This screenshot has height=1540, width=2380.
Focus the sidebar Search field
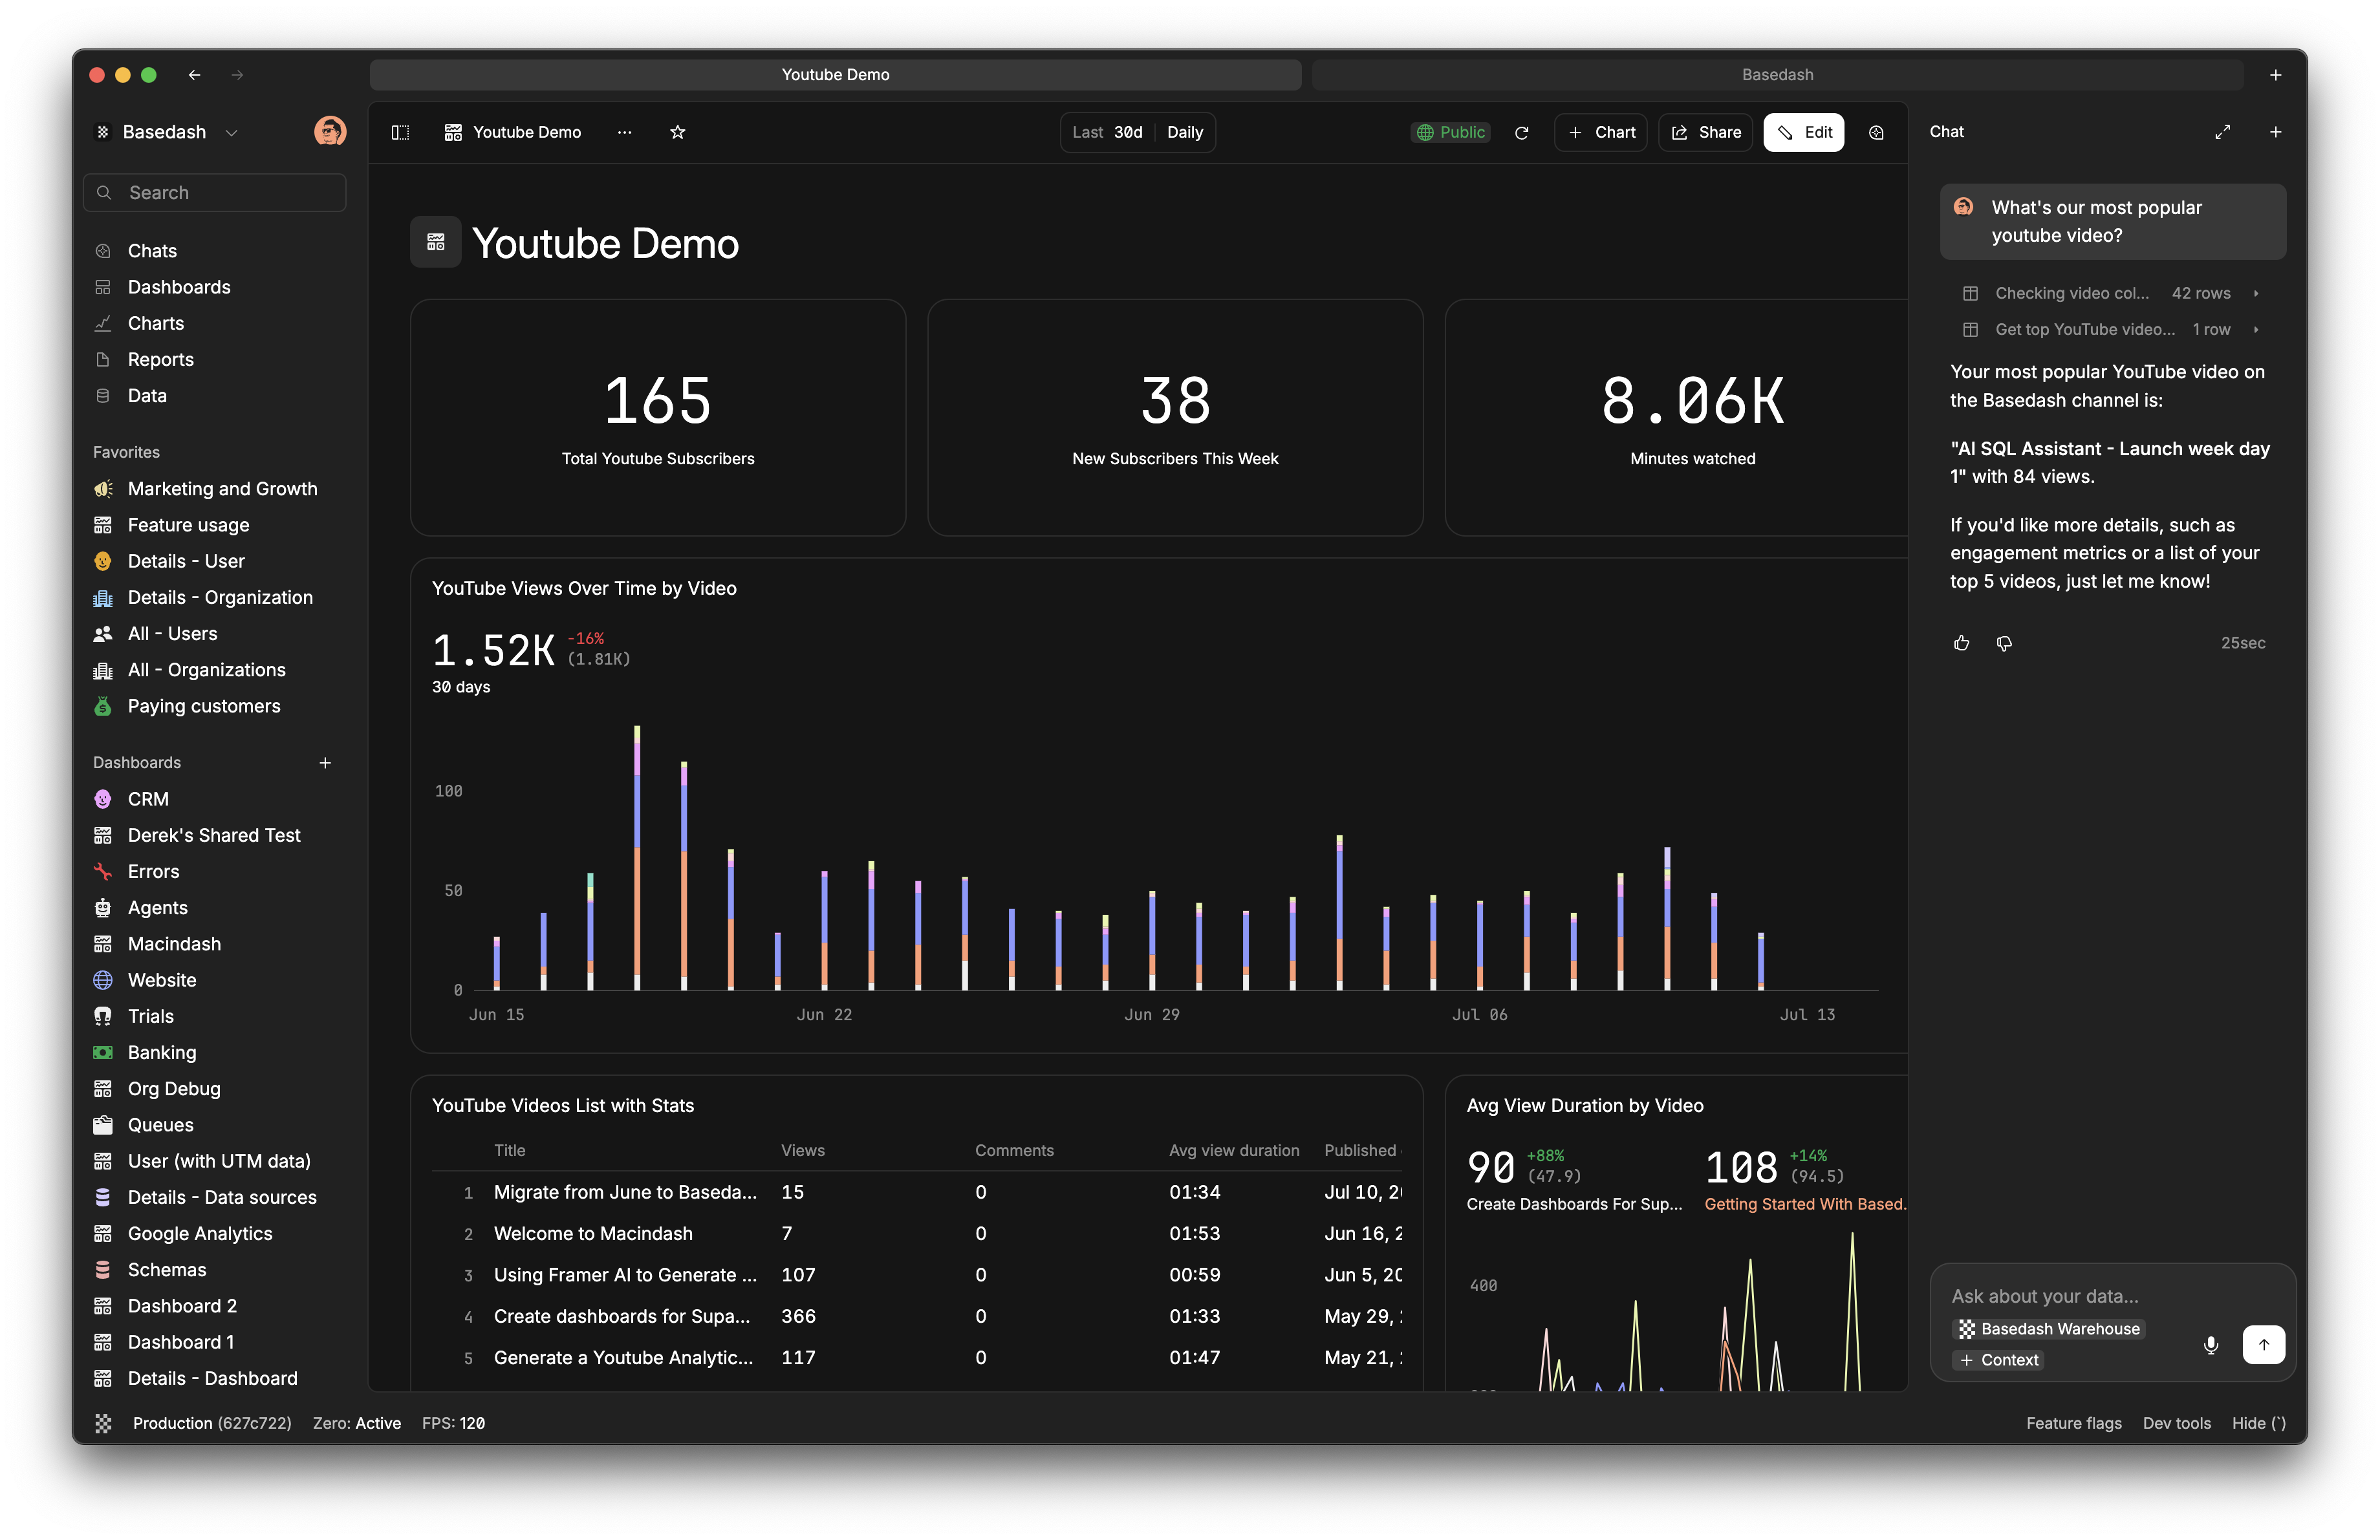pyautogui.click(x=215, y=192)
